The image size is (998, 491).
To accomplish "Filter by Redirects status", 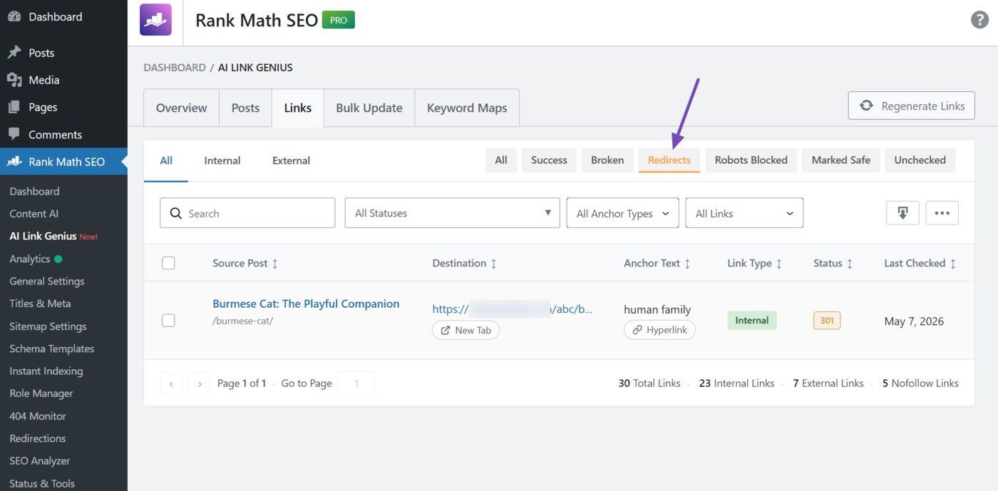I will pyautogui.click(x=669, y=160).
